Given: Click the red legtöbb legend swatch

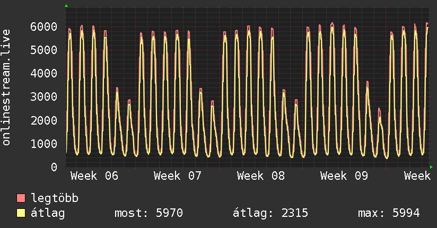Looking at the screenshot, I should 21,198.
